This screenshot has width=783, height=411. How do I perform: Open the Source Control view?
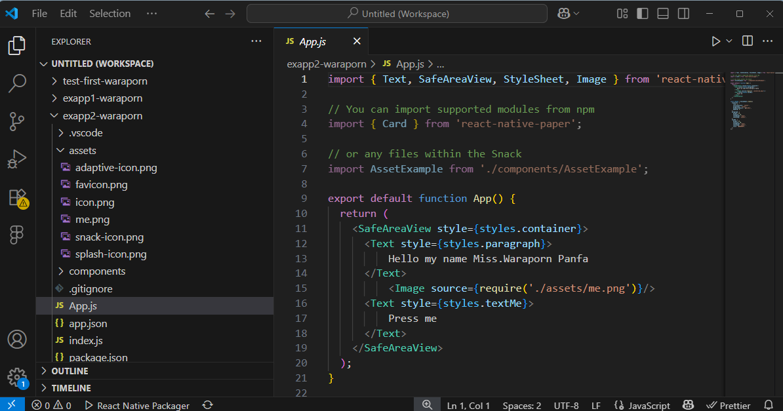click(x=17, y=121)
